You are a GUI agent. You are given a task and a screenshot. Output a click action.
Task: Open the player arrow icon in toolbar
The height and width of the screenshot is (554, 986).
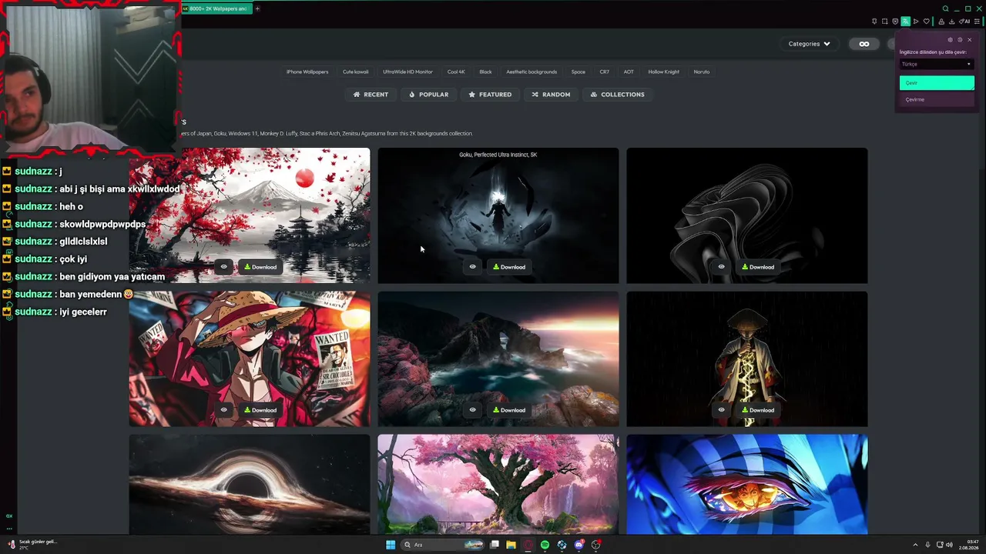(x=916, y=22)
